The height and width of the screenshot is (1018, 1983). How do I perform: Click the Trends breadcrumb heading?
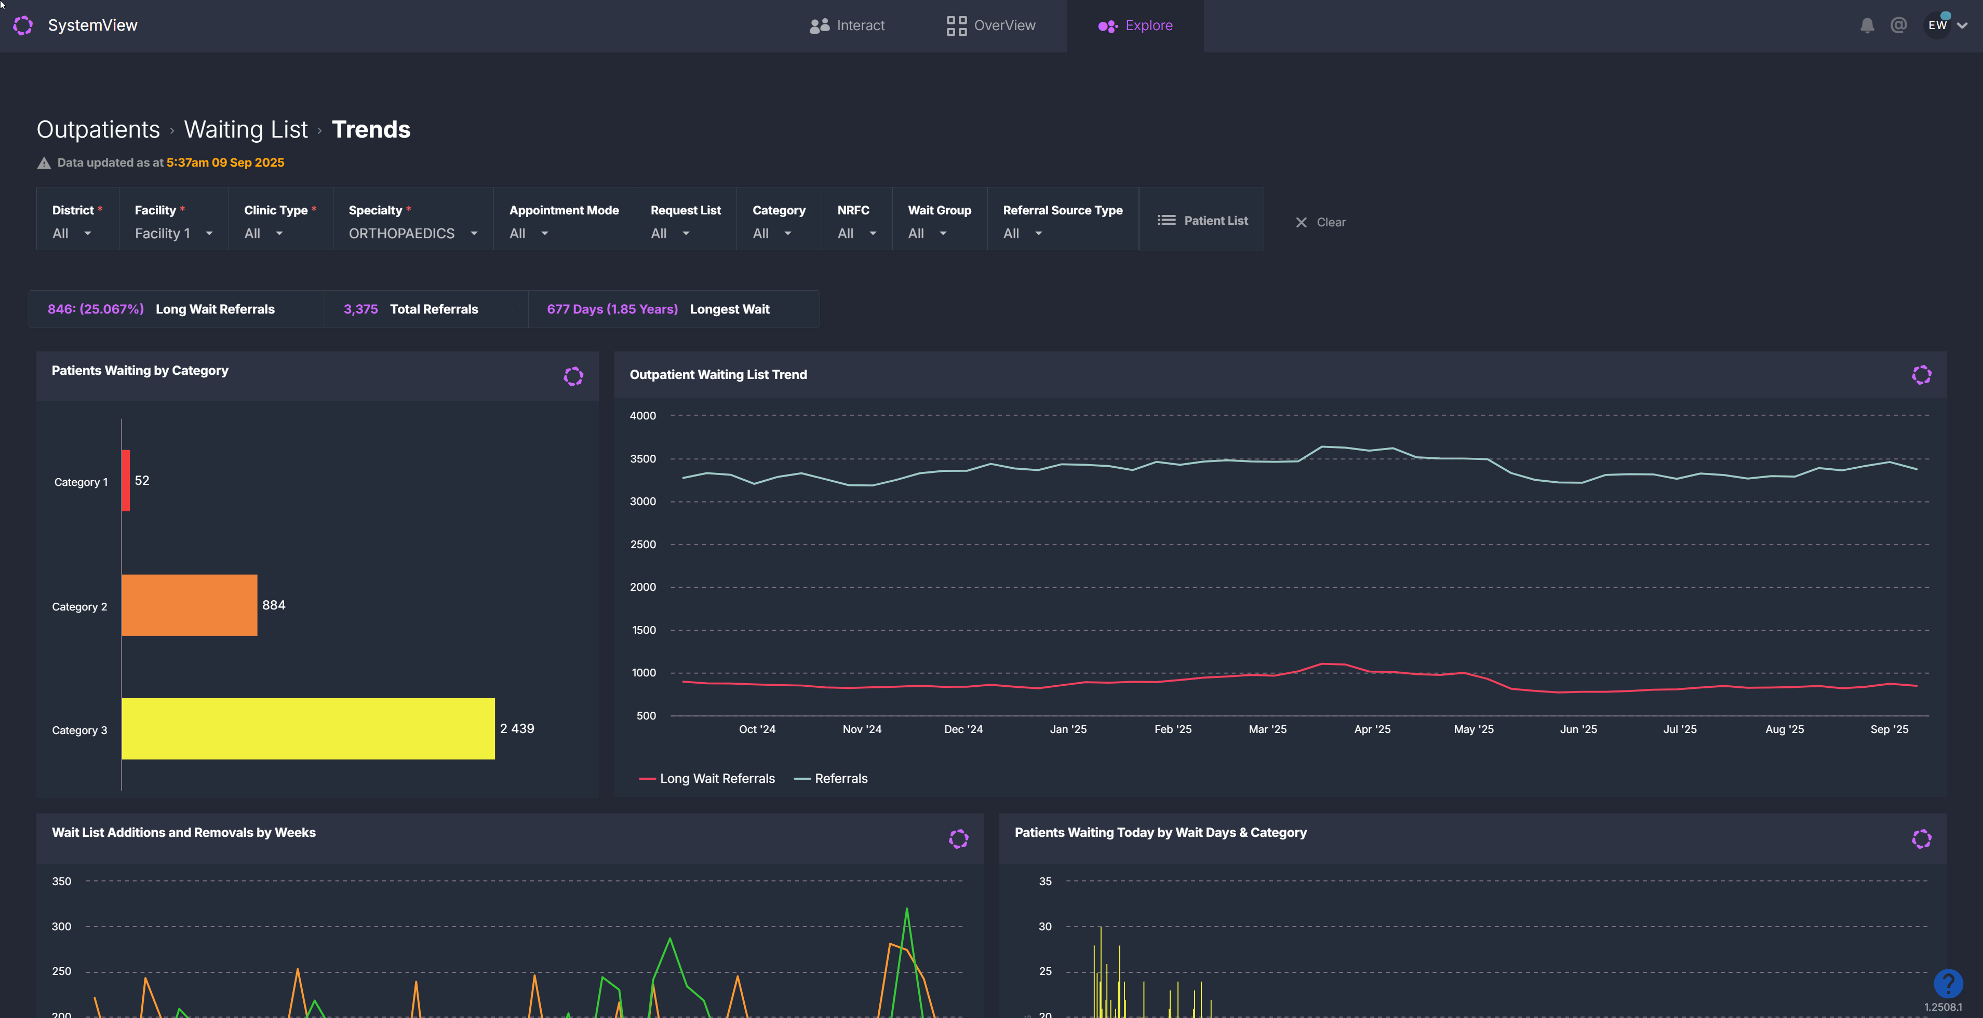[371, 129]
